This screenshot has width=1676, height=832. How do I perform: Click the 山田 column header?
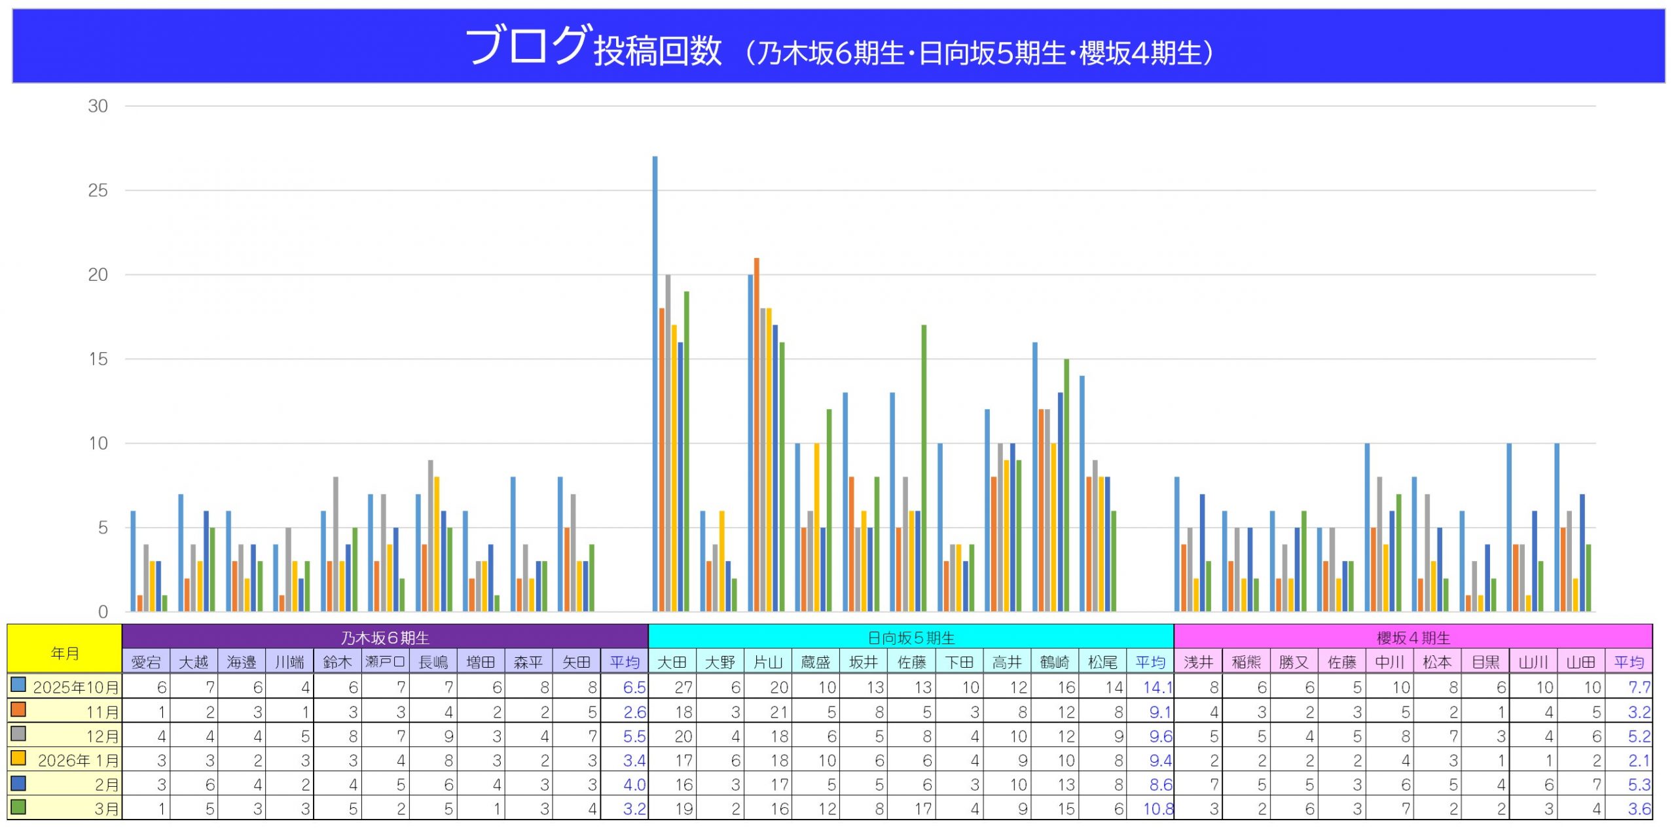pyautogui.click(x=1580, y=662)
